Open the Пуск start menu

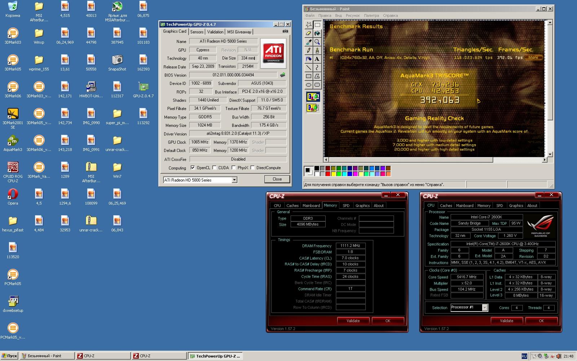[9, 356]
